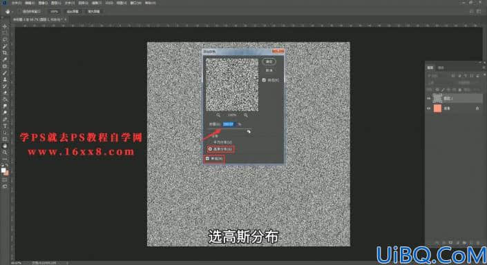487x265 pixels.
Task: Select the History Brush tool
Action: tap(5, 86)
